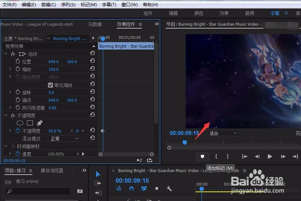The height and width of the screenshot is (201, 301).
Task: Add or remove opacity keyframe button
Action: (77, 131)
